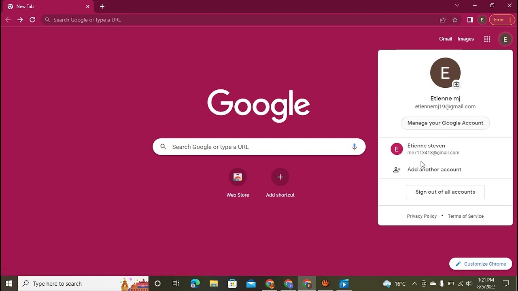
Task: Open Task View on taskbar
Action: pyautogui.click(x=176, y=284)
